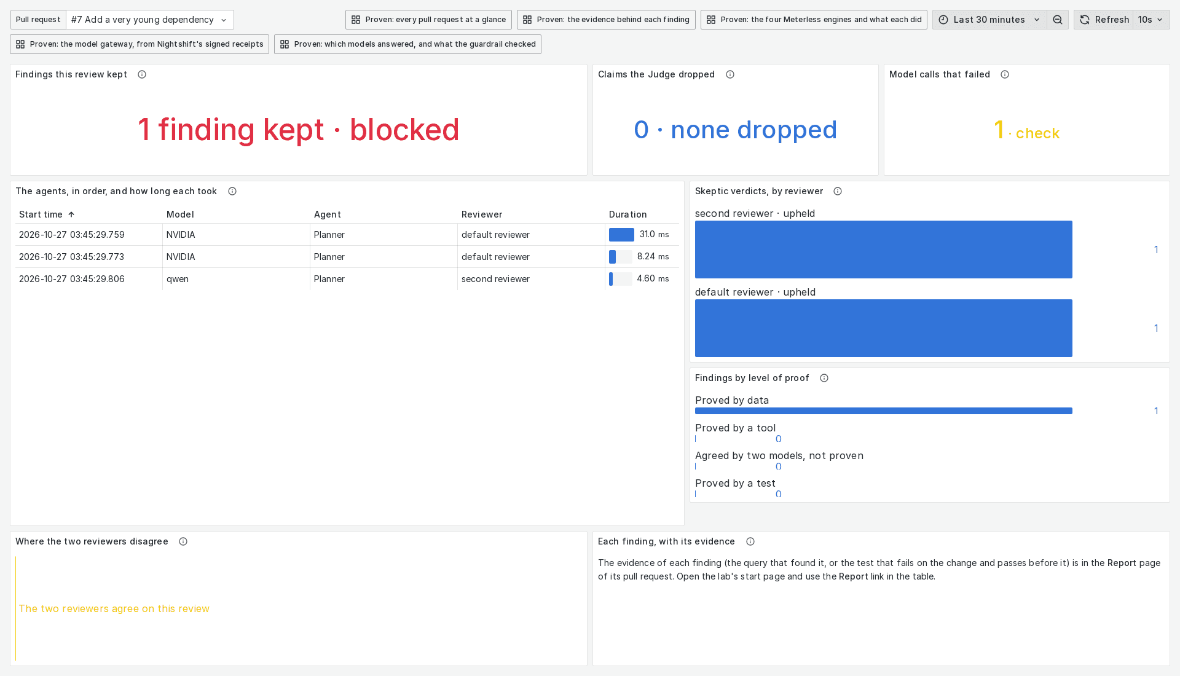1180x676 pixels.
Task: Click the Pull request variable label
Action: pyautogui.click(x=38, y=20)
